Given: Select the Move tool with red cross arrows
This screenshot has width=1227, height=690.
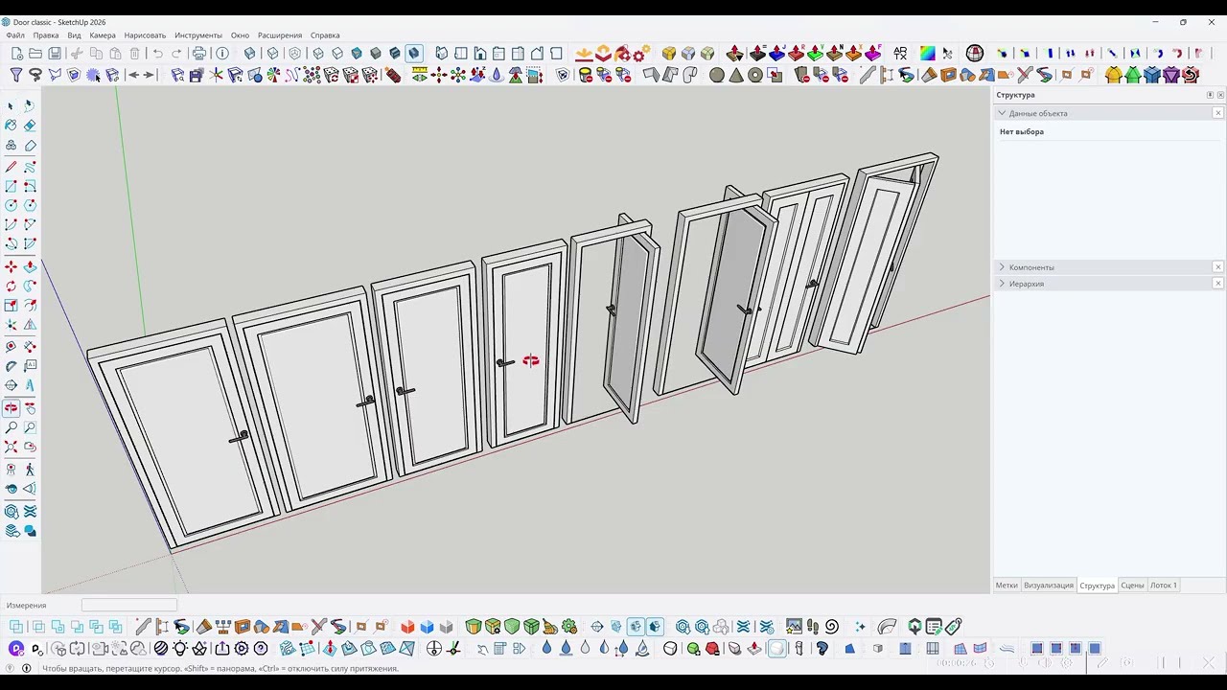Looking at the screenshot, I should [11, 266].
